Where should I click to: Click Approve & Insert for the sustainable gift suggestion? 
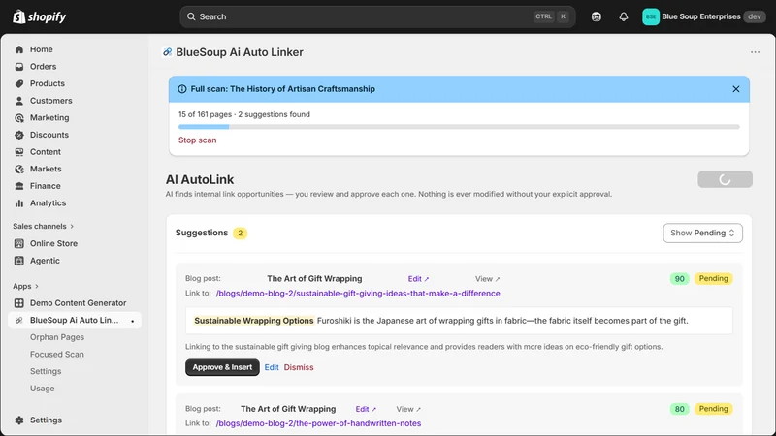tap(222, 367)
